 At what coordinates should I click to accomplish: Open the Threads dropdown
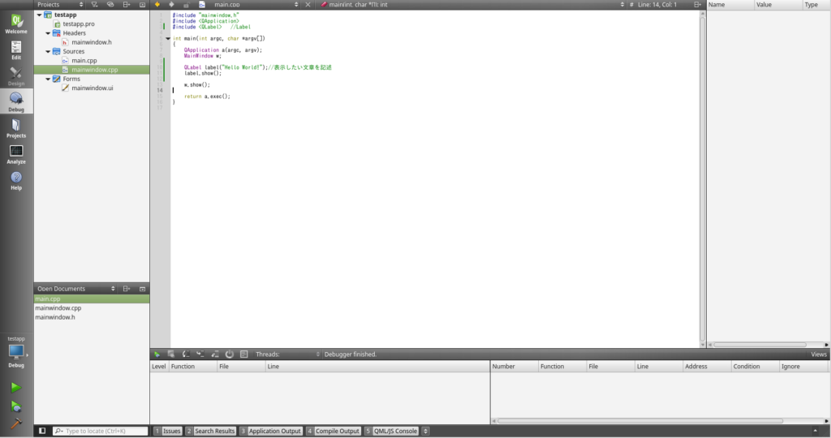click(288, 354)
